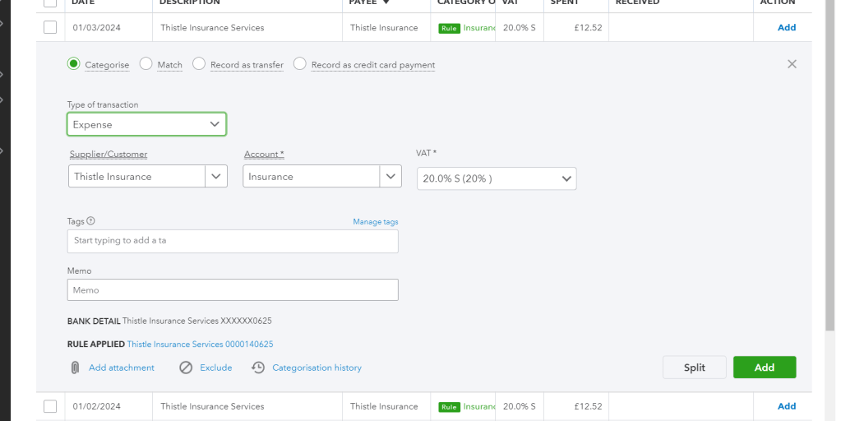Open the Type of transaction dropdown
Image resolution: width=841 pixels, height=421 pixels.
(146, 124)
